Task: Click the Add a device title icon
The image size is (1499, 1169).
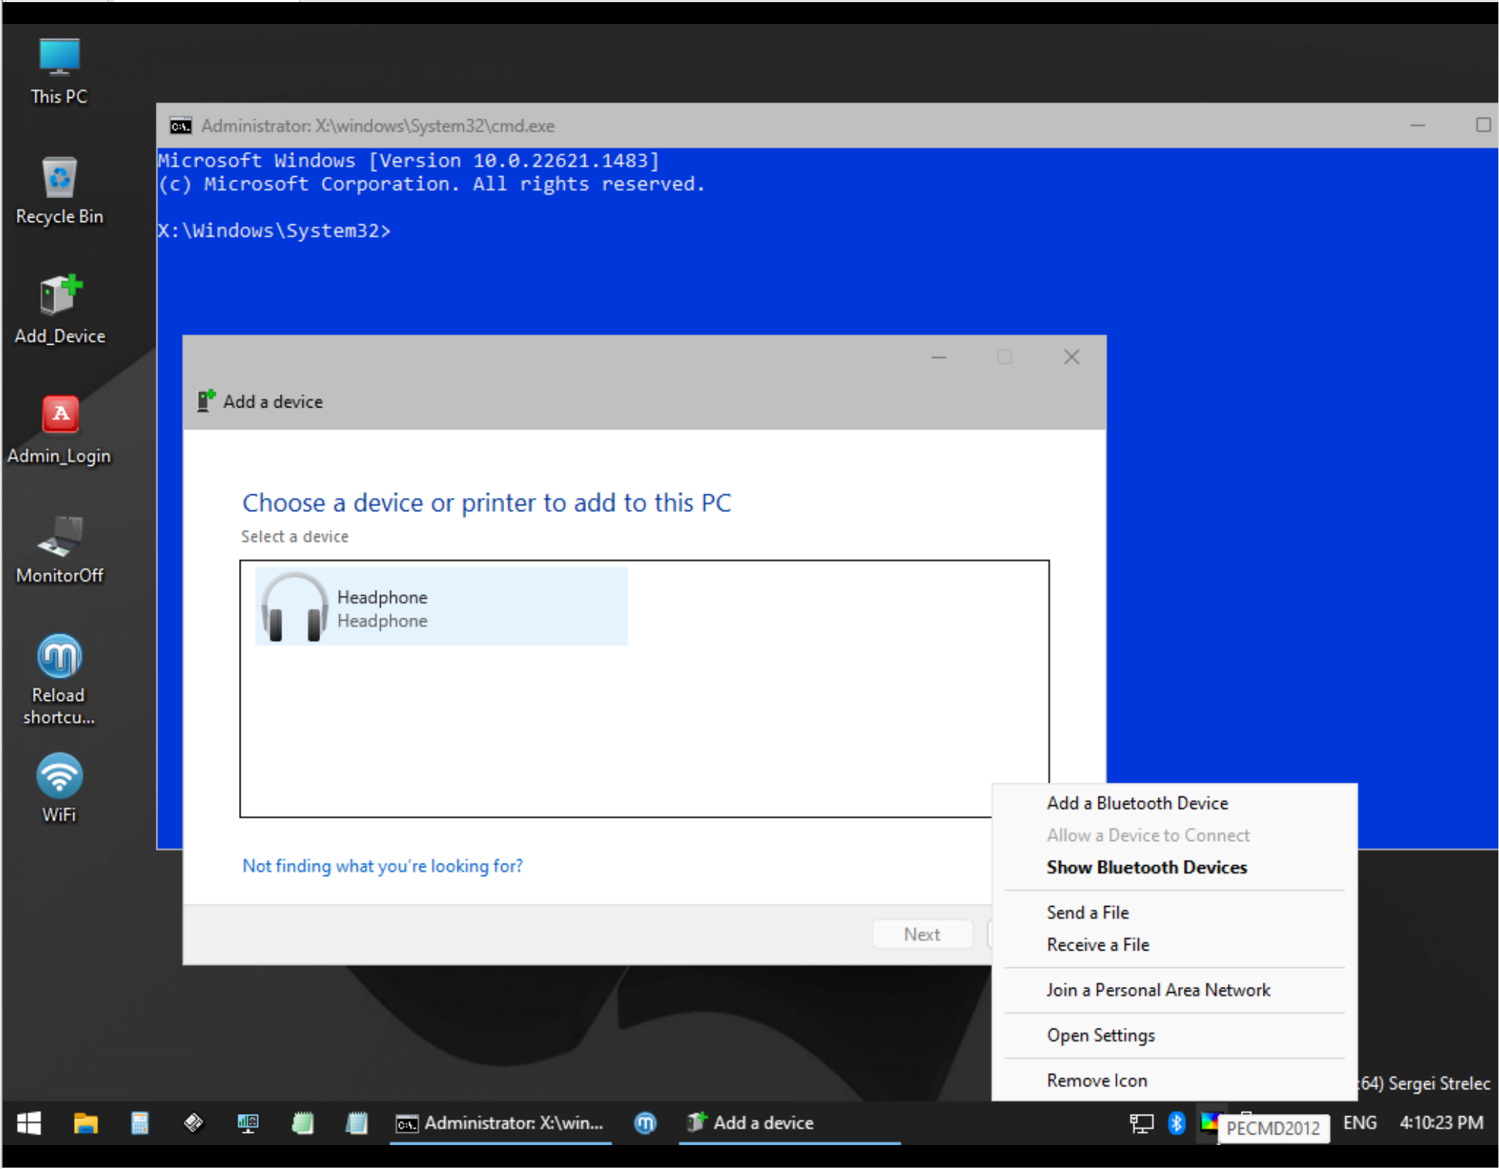Action: (206, 400)
